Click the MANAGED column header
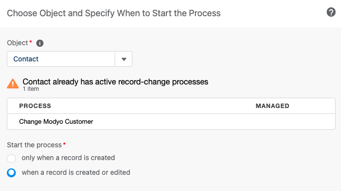 pyautogui.click(x=273, y=106)
